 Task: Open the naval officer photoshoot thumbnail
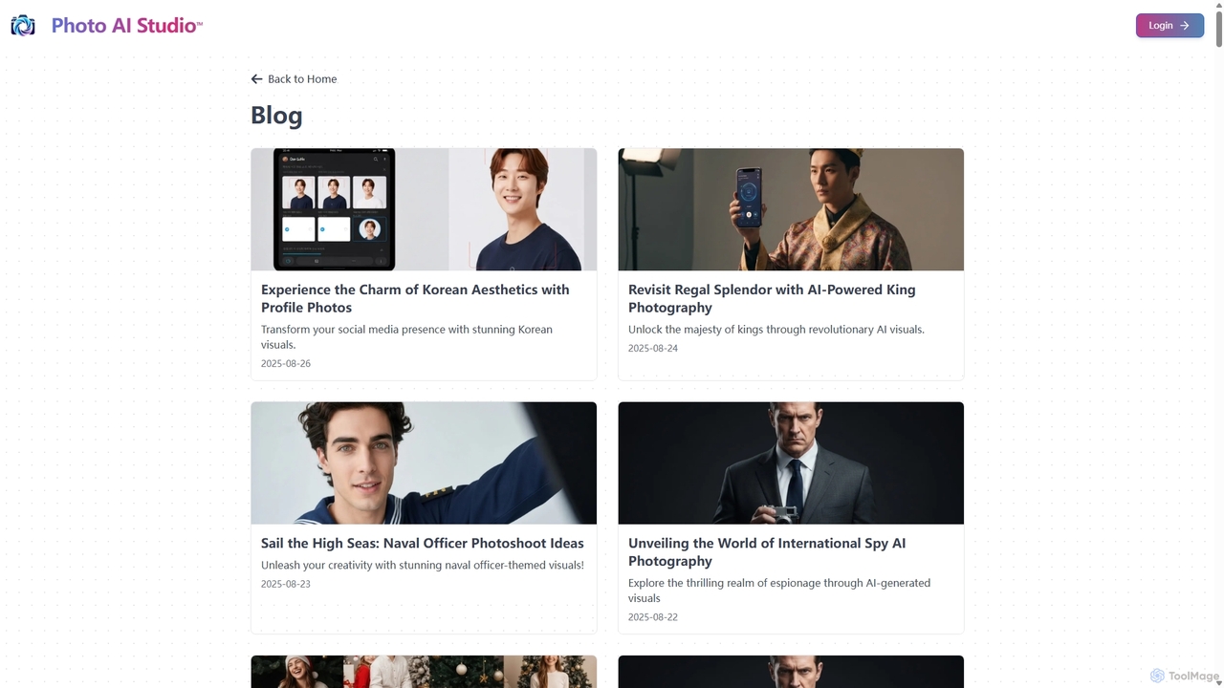(424, 462)
